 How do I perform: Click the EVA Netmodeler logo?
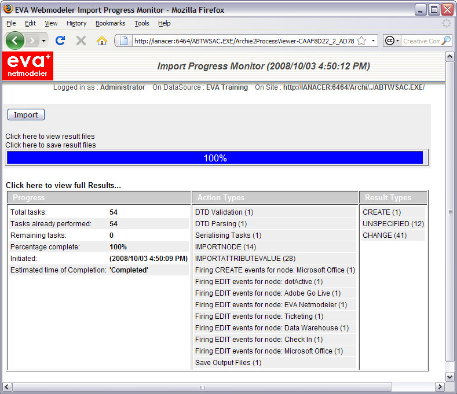[28, 66]
